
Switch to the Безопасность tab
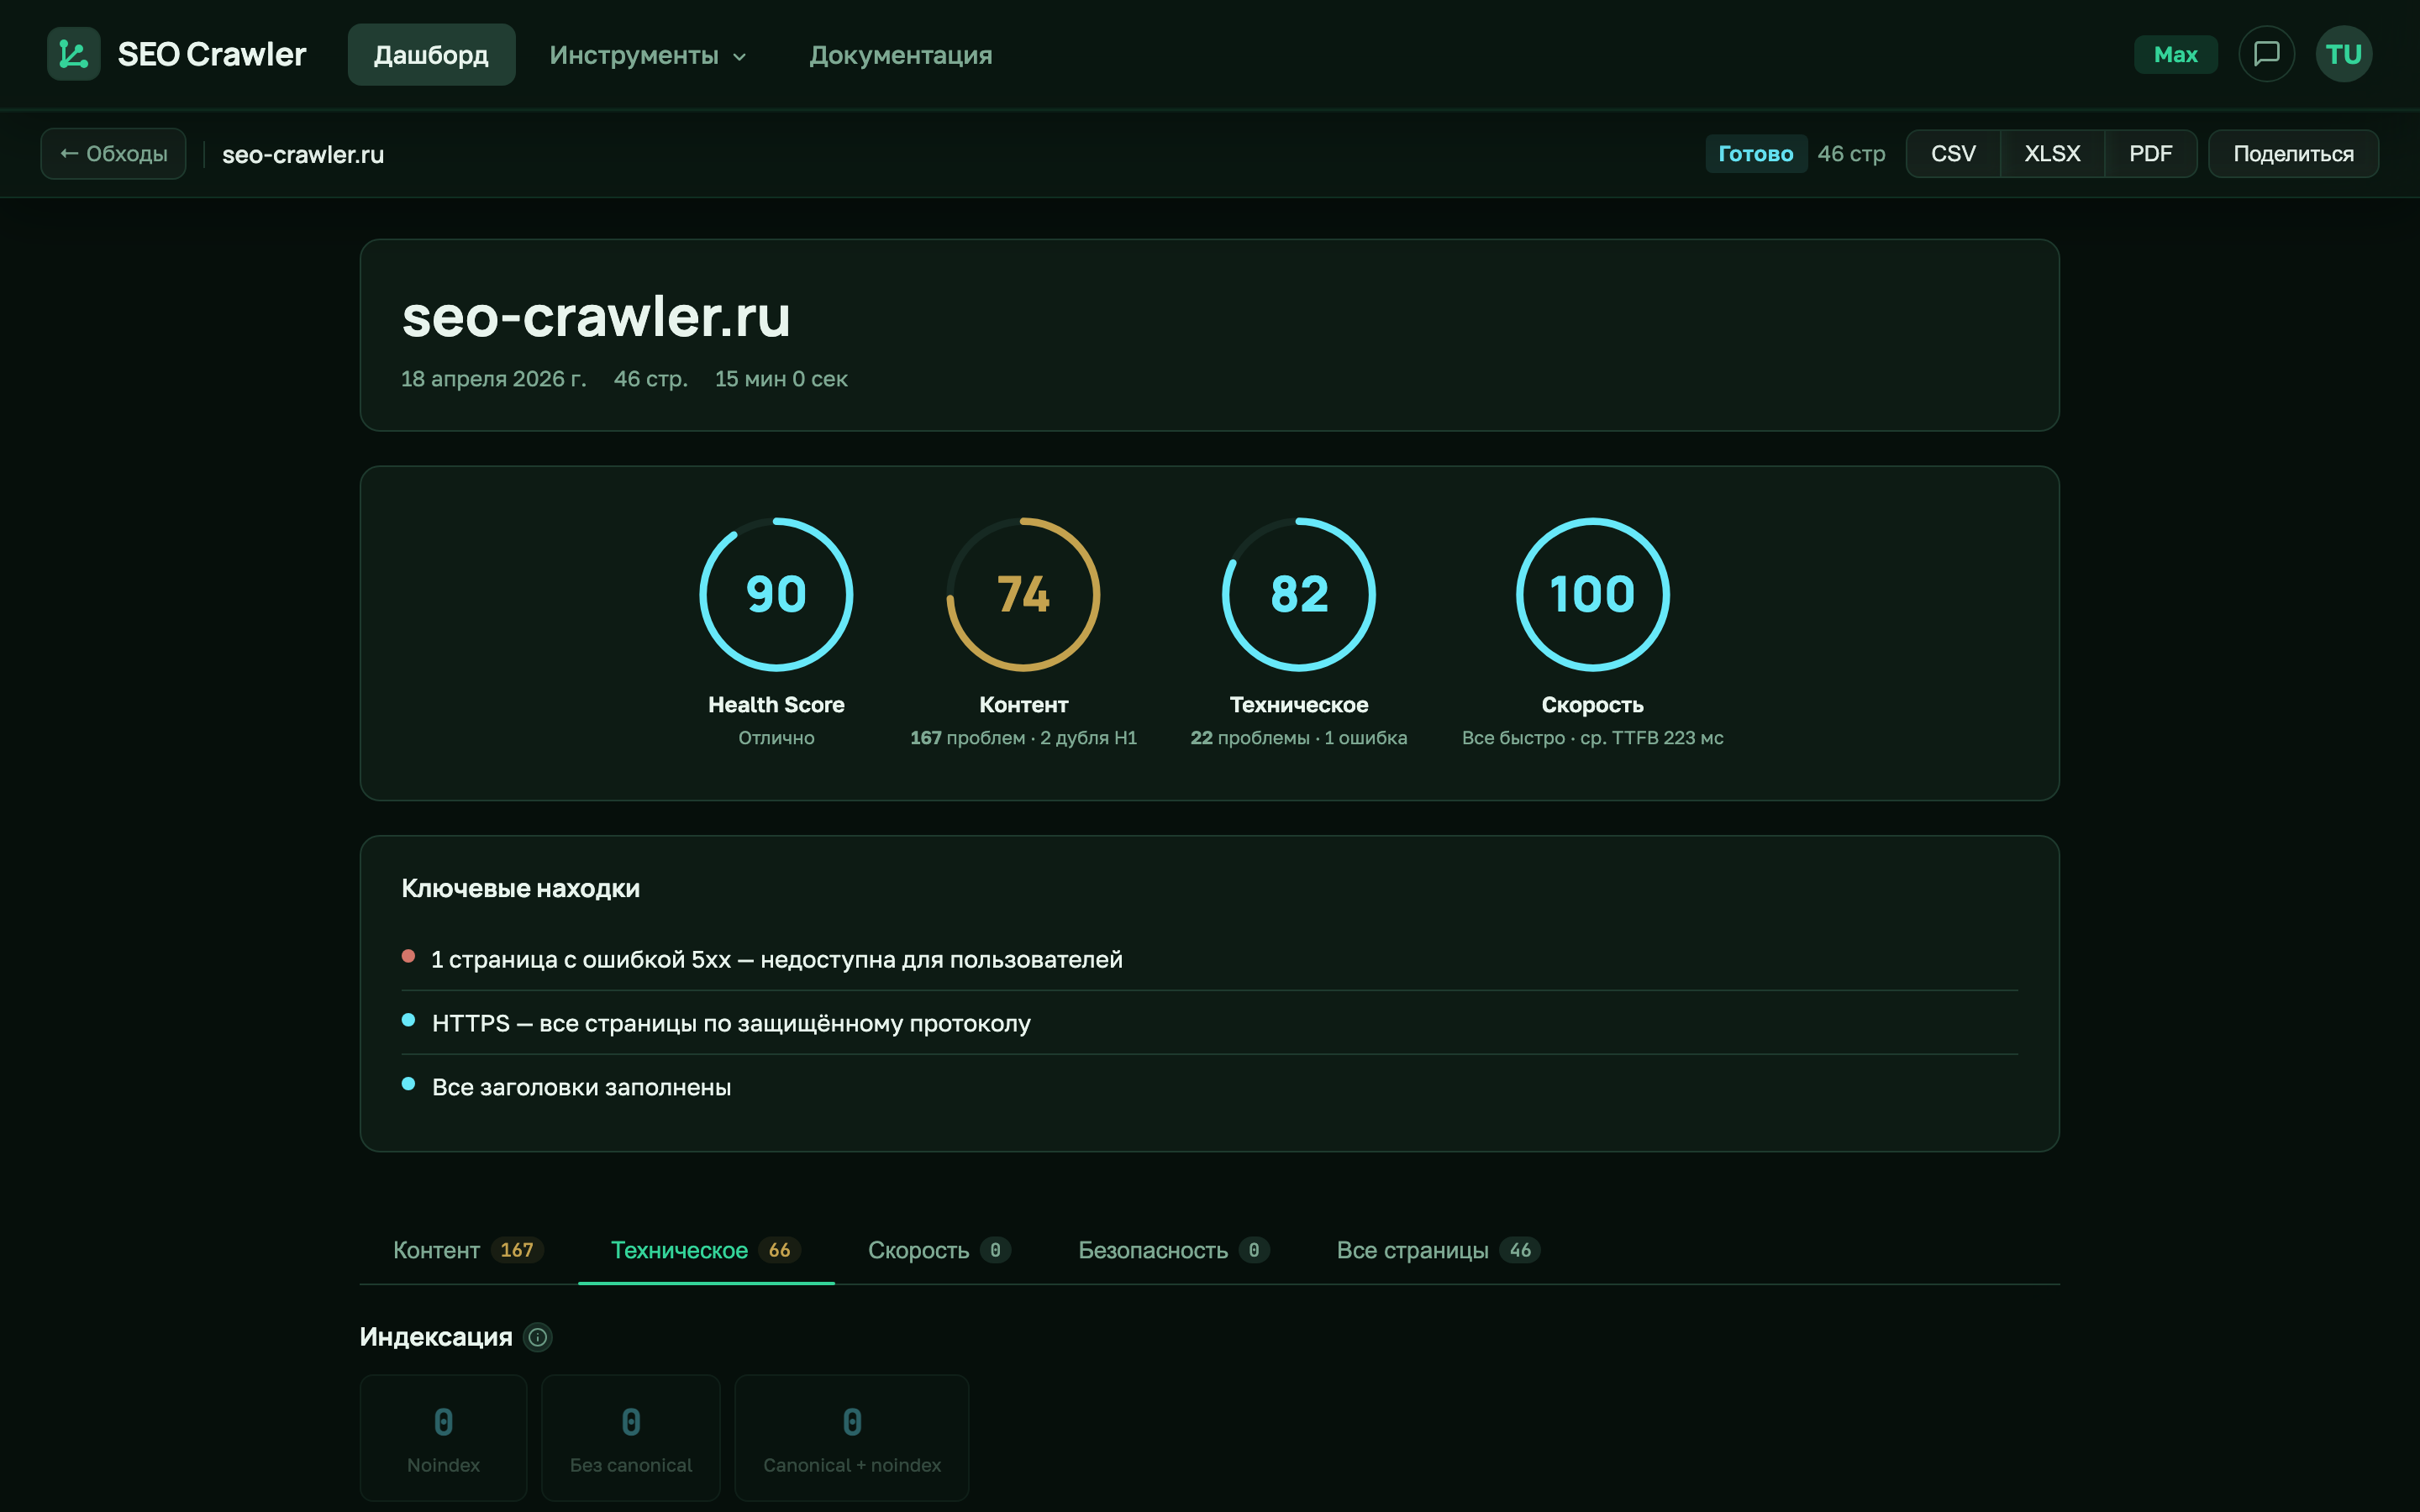pyautogui.click(x=1174, y=1250)
